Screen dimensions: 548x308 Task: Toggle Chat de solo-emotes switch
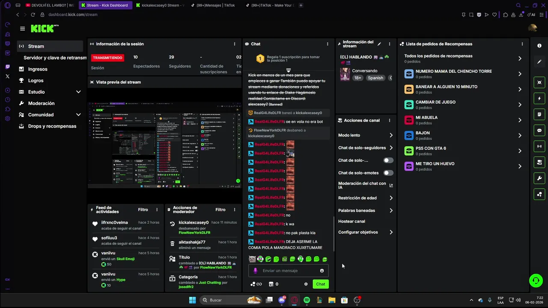pyautogui.click(x=388, y=173)
